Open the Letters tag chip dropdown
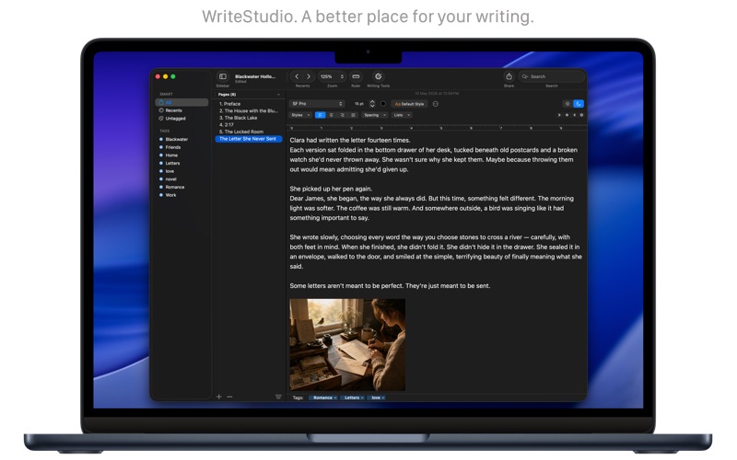The width and height of the screenshot is (737, 460). click(352, 397)
